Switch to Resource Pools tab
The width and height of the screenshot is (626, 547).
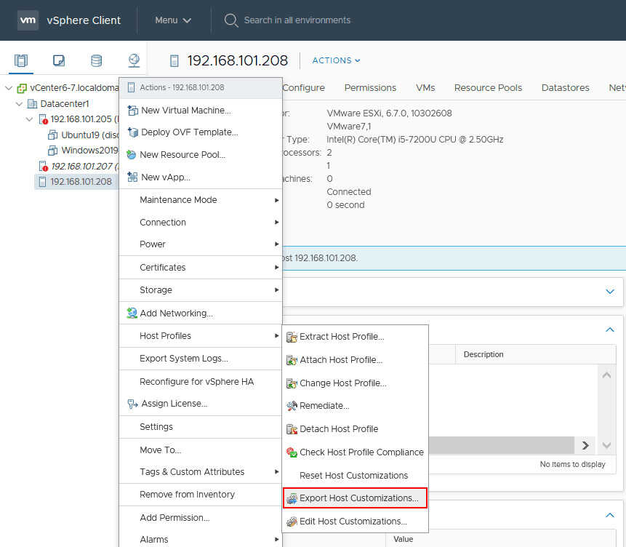pyautogui.click(x=488, y=88)
